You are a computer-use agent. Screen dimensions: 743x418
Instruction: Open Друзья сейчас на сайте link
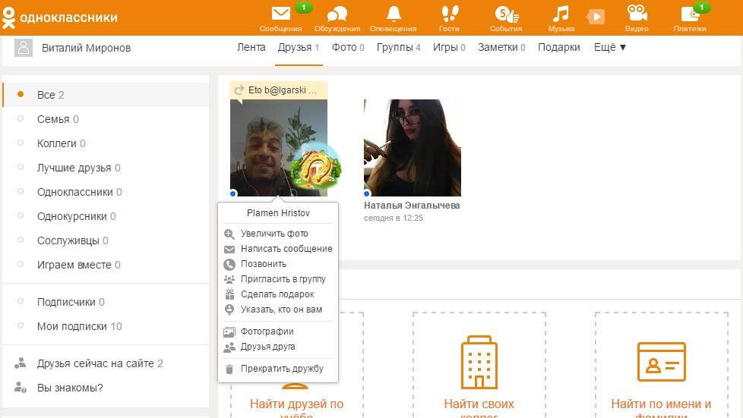pyautogui.click(x=95, y=363)
